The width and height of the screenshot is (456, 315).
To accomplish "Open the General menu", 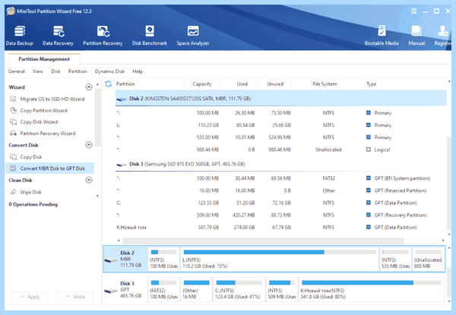I will [17, 71].
